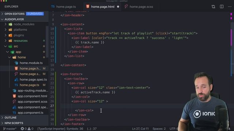Screen dimensions: 234x131
Task: Click the TS icon of app.component.ts
Action: 14,112
